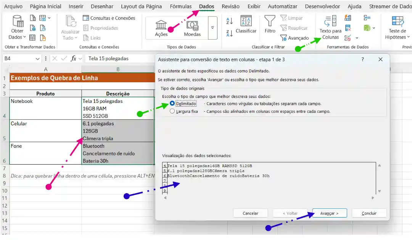Click the Data Validation icon
Image resolution: width=412 pixels, height=240 pixels.
348,38
